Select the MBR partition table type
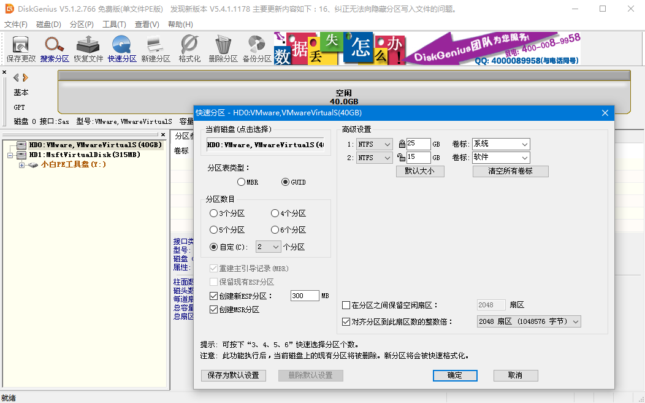The image size is (645, 403). pyautogui.click(x=241, y=182)
